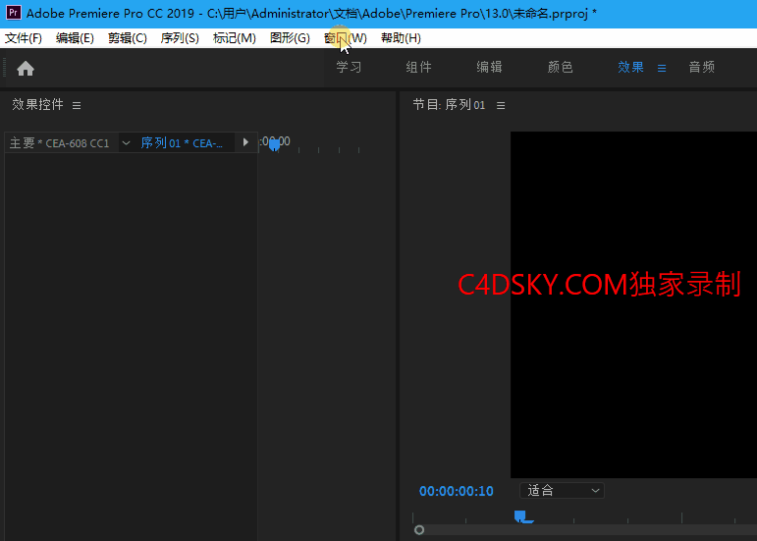
Task: Open the 帮助(H) menu
Action: pyautogui.click(x=401, y=38)
